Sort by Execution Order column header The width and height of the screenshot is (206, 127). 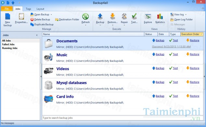click(192, 34)
